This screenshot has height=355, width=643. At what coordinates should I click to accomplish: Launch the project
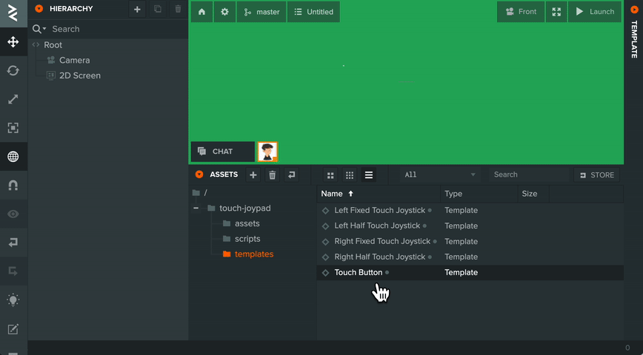595,12
